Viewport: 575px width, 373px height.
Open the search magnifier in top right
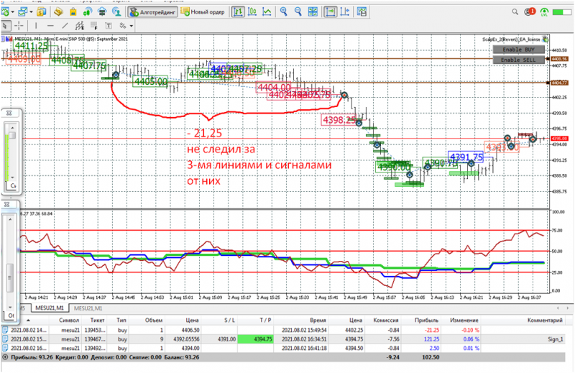coord(515,12)
